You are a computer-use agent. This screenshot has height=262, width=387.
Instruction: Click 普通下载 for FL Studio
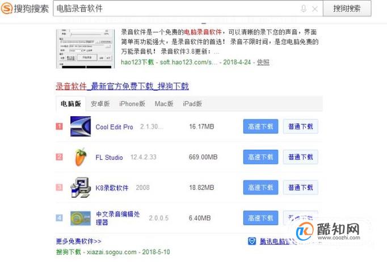301,157
